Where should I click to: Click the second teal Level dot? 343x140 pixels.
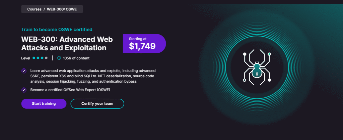coord(38,58)
